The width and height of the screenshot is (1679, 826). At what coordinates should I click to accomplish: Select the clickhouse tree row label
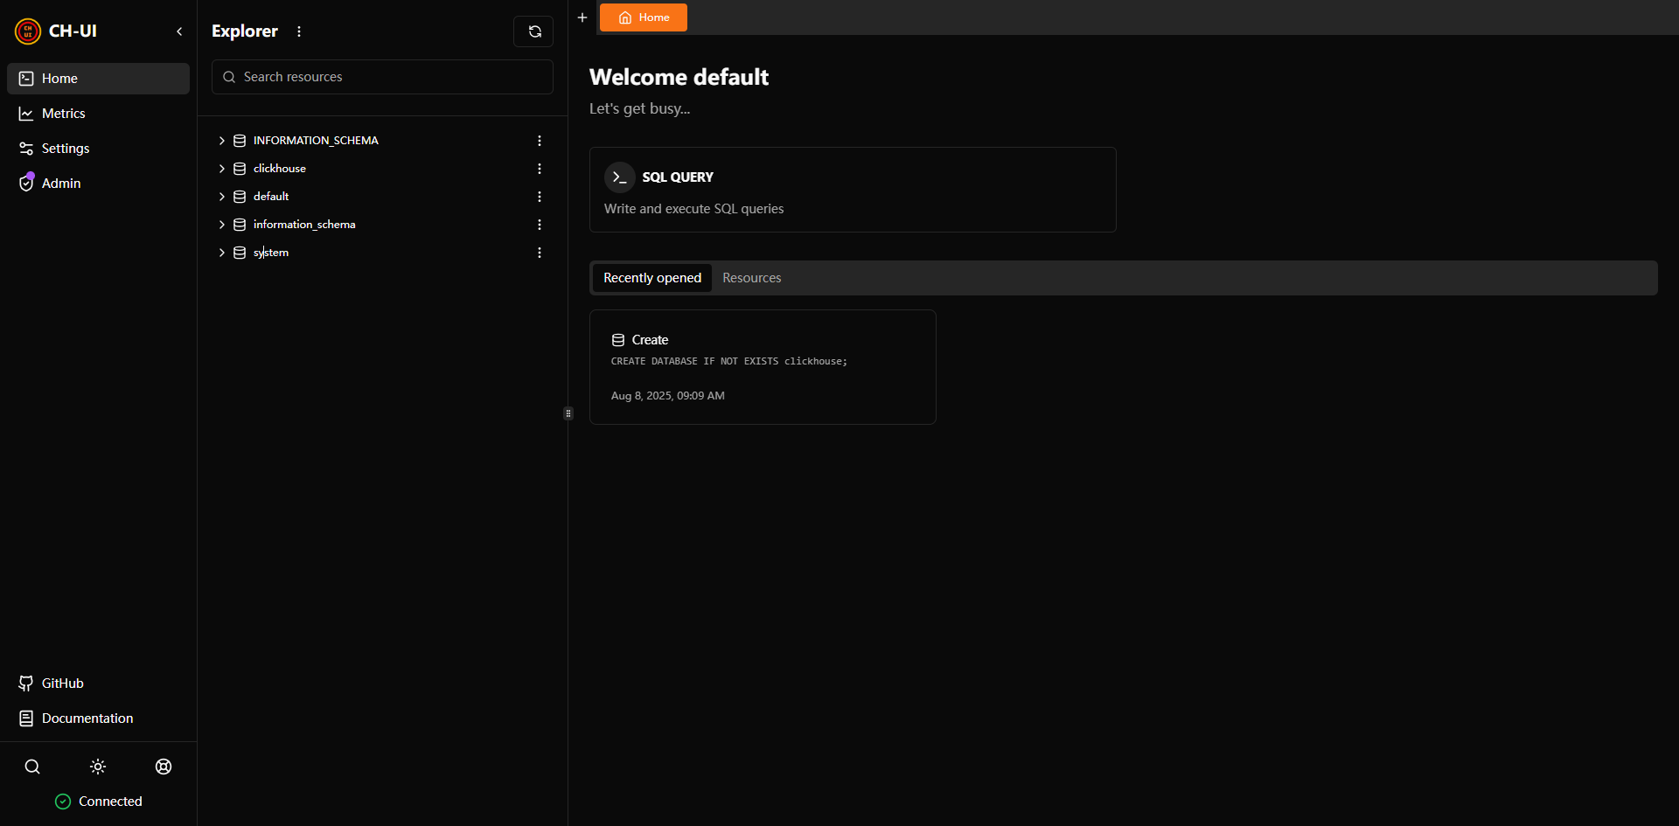click(280, 169)
